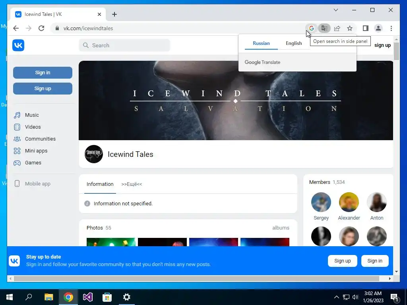Open member Alexander's avatar
Viewport: 407px width, 305px height.
(x=349, y=202)
